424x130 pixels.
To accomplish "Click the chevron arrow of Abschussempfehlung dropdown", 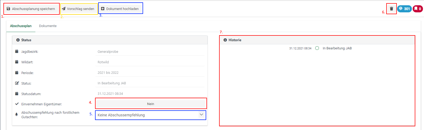I will pyautogui.click(x=201, y=115).
